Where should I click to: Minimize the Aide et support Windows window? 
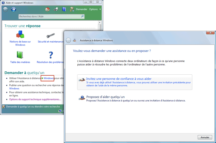click(86, 2)
